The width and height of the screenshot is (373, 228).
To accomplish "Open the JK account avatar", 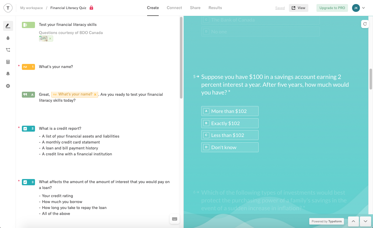I will point(356,8).
